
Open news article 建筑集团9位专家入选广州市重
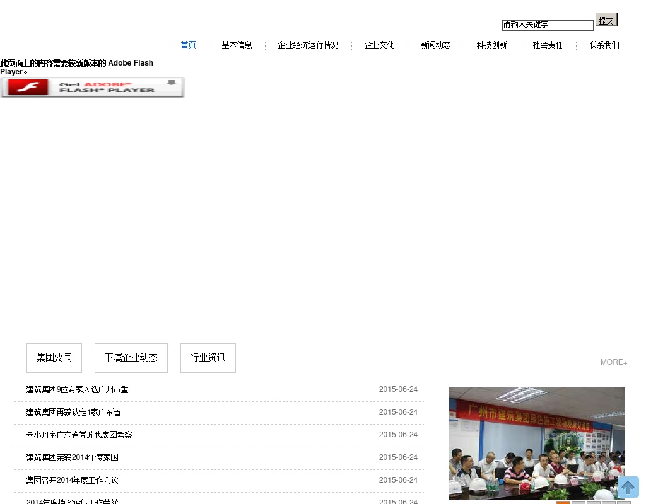pyautogui.click(x=77, y=390)
